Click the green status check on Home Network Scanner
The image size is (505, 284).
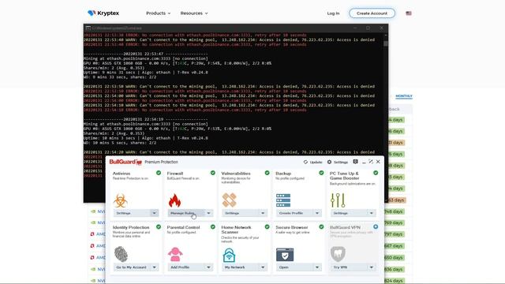[x=267, y=226]
